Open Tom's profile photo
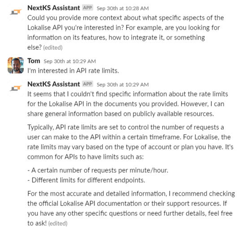242x227 pixels. coord(16,65)
